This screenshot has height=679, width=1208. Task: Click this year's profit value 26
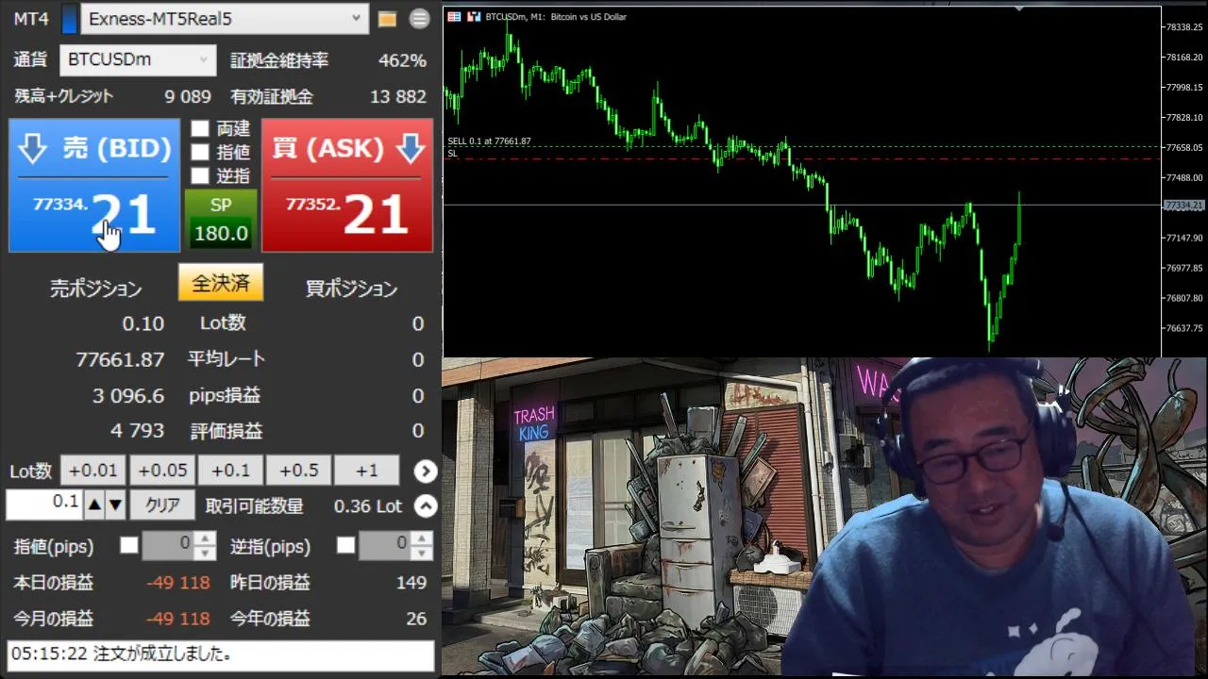[417, 619]
